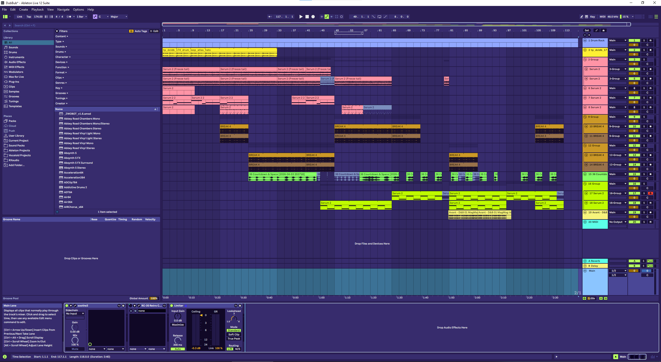
Task: Open the Playback menu
Action: click(x=37, y=10)
